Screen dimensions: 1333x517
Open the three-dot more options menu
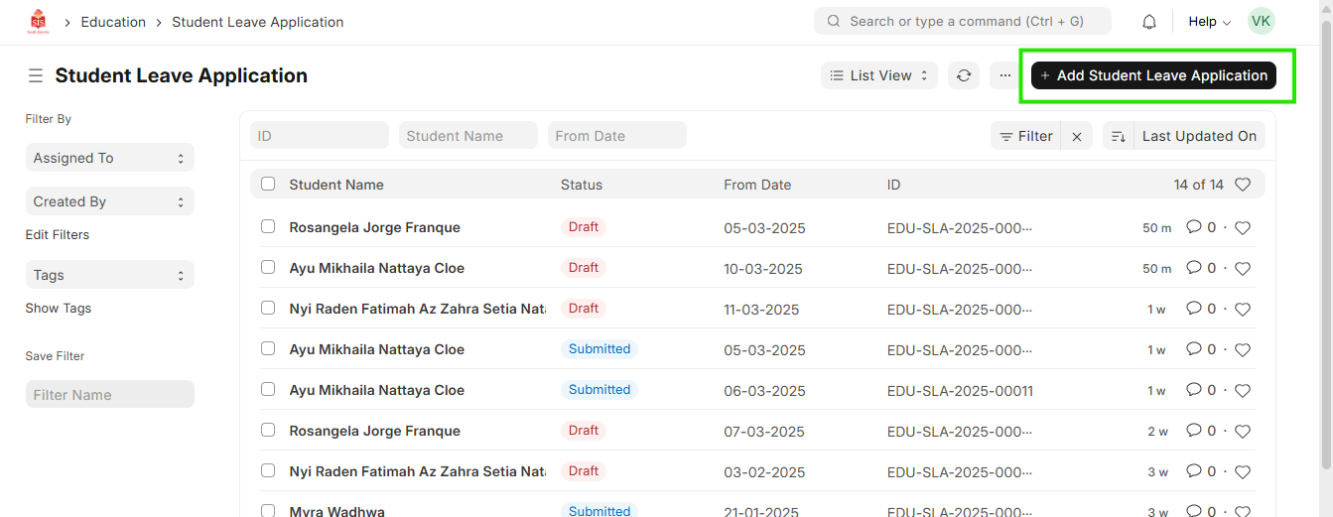point(1004,75)
